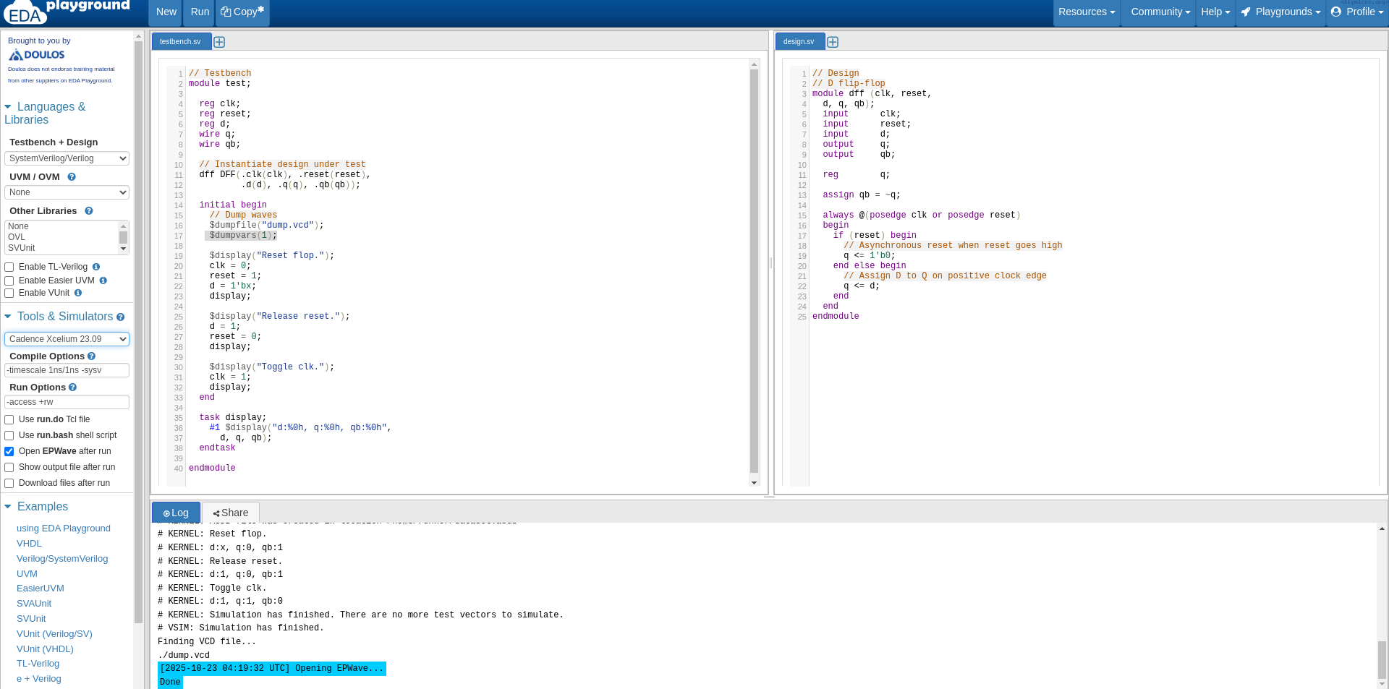Click the Run Options help icon
Viewport: 1389px width, 689px height.
pyautogui.click(x=72, y=388)
